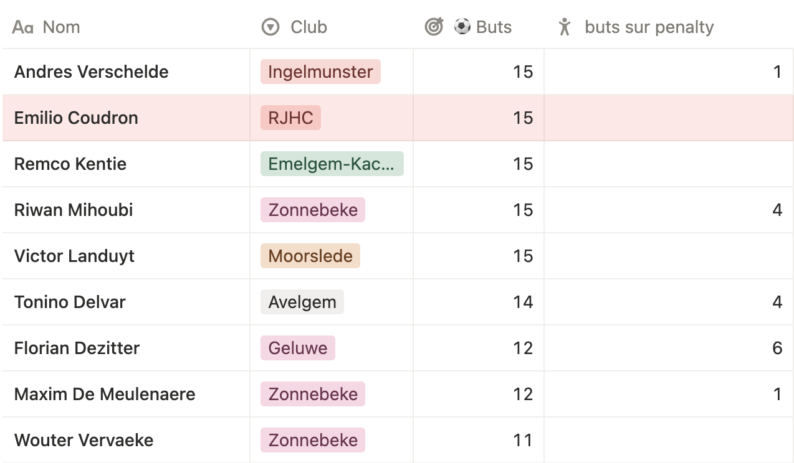Click the text-type icon beside Nom
794x463 pixels.
pos(22,27)
